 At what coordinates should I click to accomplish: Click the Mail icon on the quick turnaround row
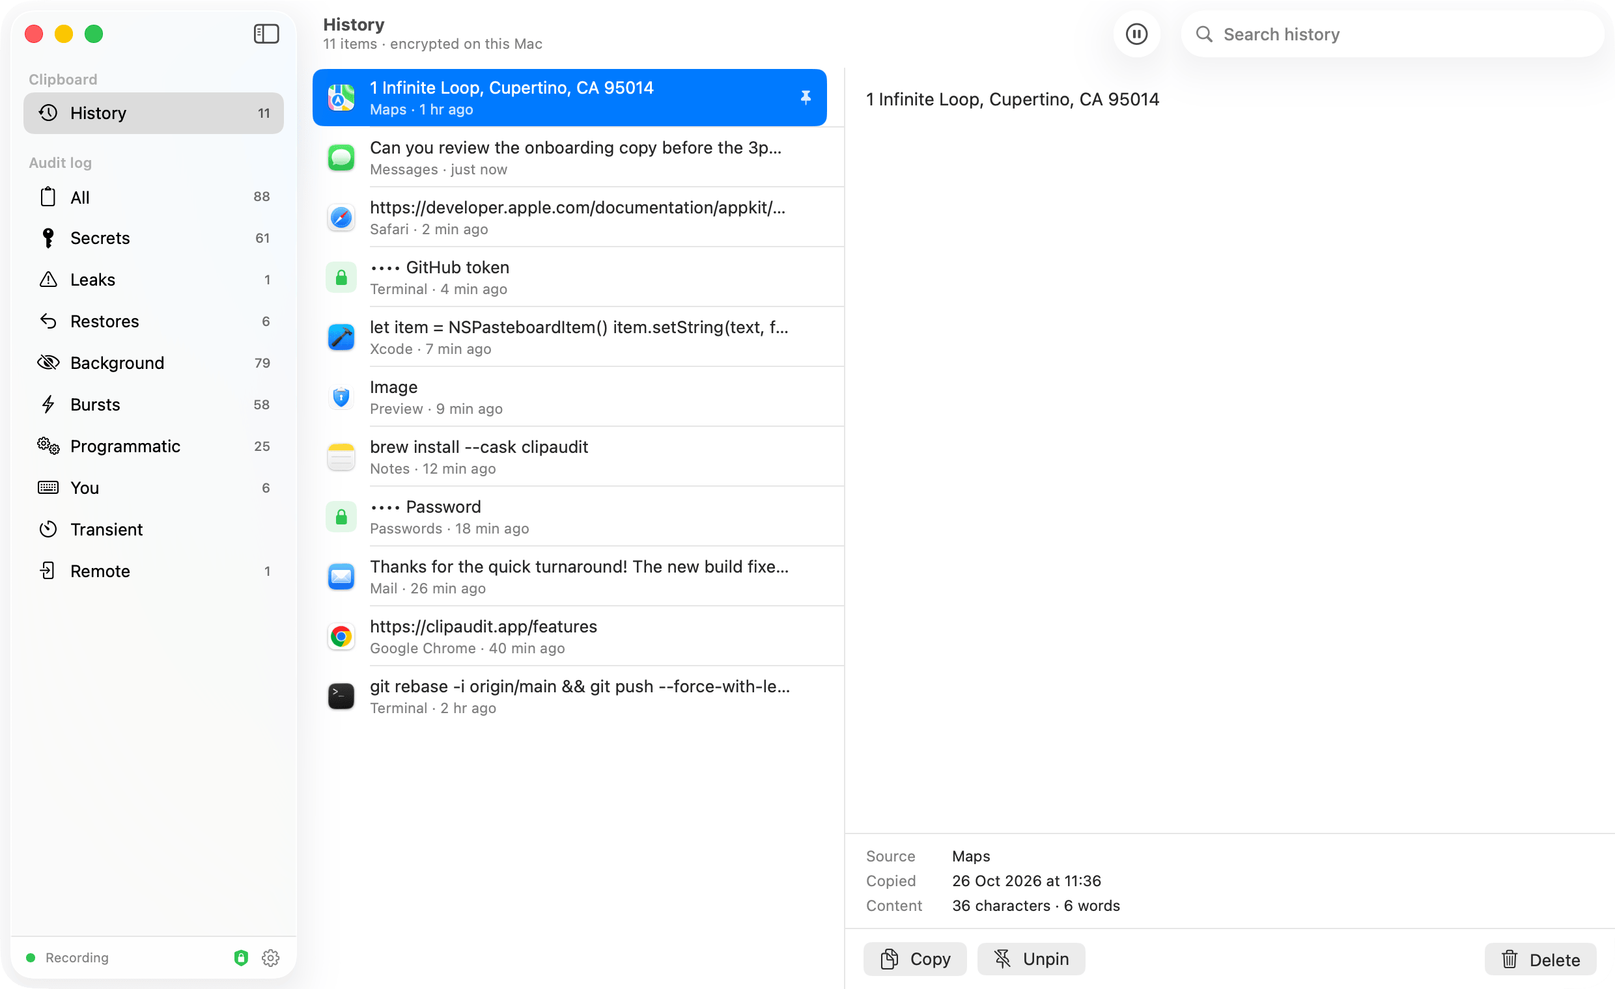(x=341, y=576)
